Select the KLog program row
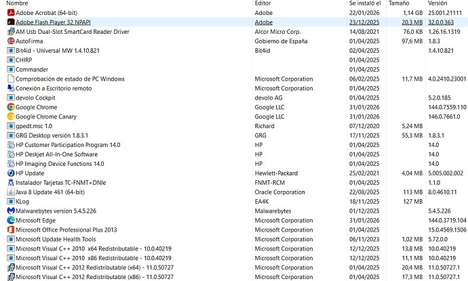The height and width of the screenshot is (281, 468). point(22,201)
